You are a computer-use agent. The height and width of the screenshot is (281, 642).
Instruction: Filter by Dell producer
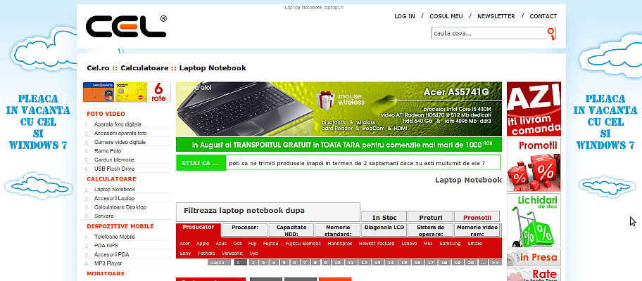point(237,244)
